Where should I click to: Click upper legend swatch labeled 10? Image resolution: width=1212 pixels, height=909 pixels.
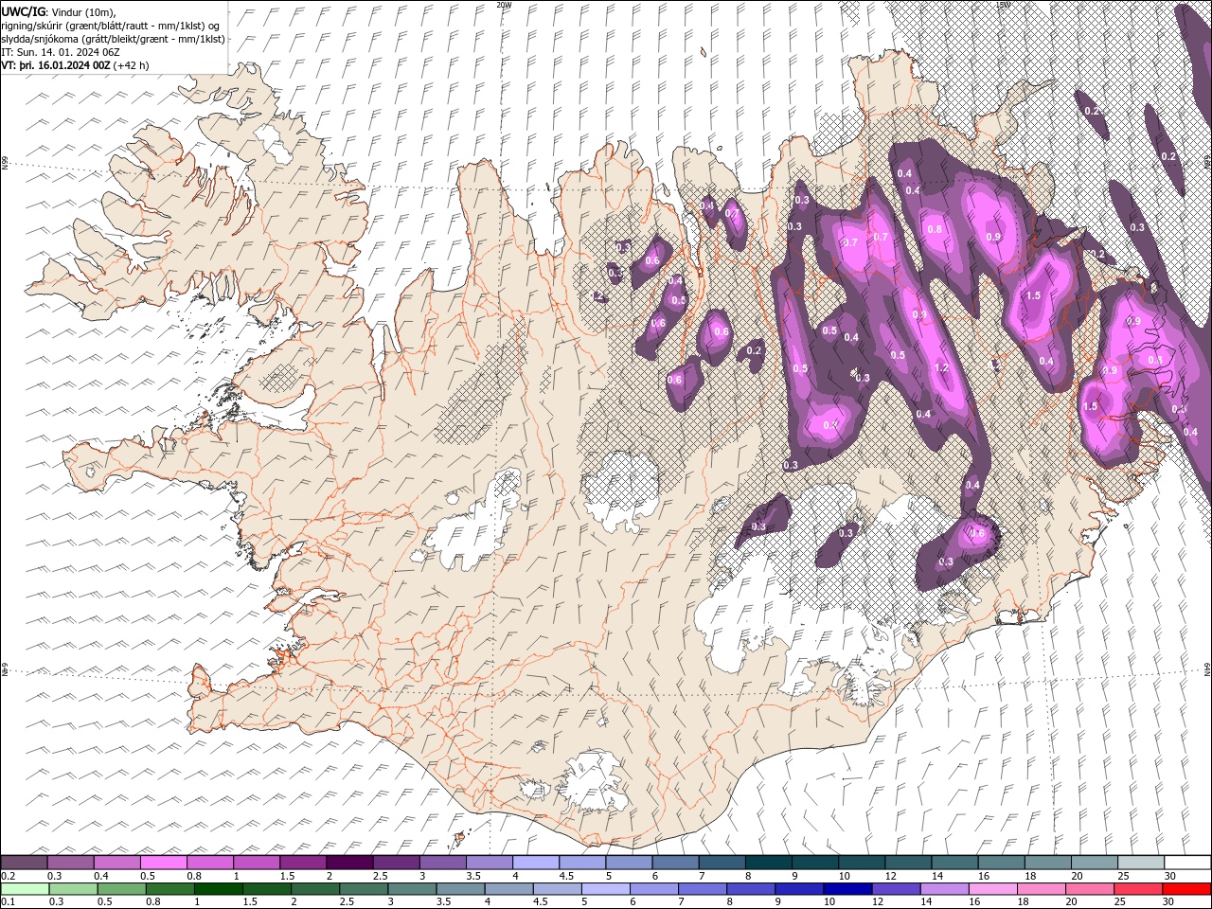[861, 863]
